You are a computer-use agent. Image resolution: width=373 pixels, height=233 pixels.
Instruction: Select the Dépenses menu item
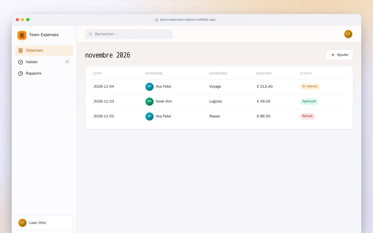pyautogui.click(x=44, y=51)
